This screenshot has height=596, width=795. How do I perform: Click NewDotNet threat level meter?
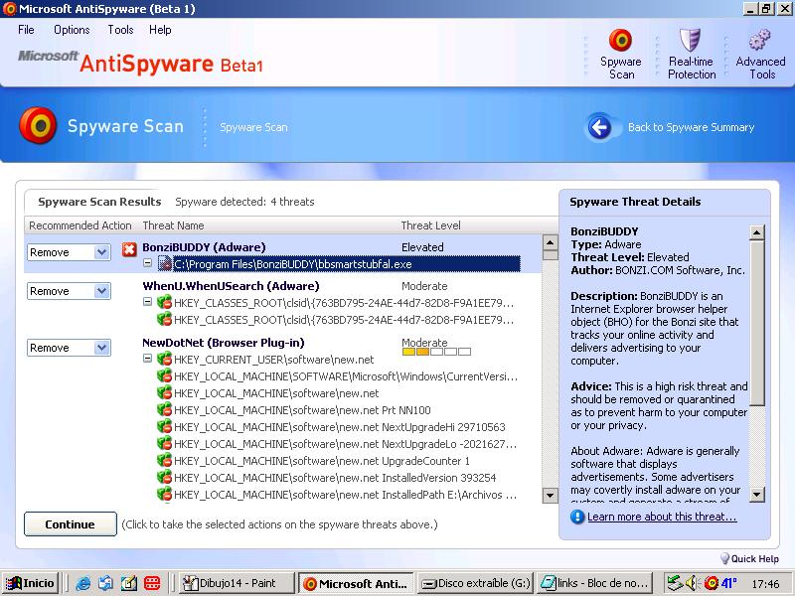point(436,352)
